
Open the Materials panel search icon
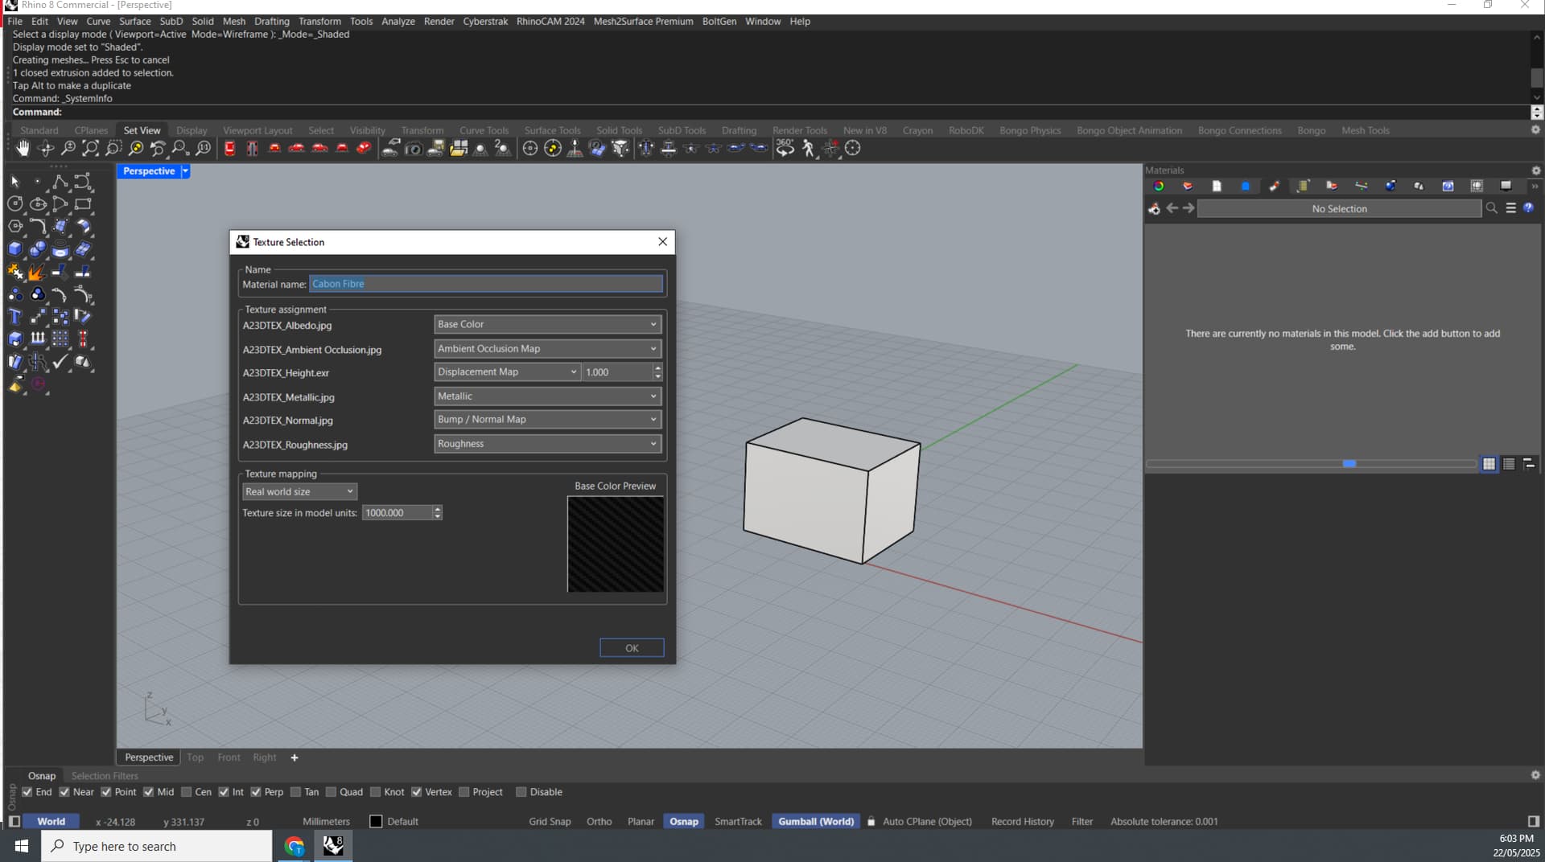click(1491, 208)
